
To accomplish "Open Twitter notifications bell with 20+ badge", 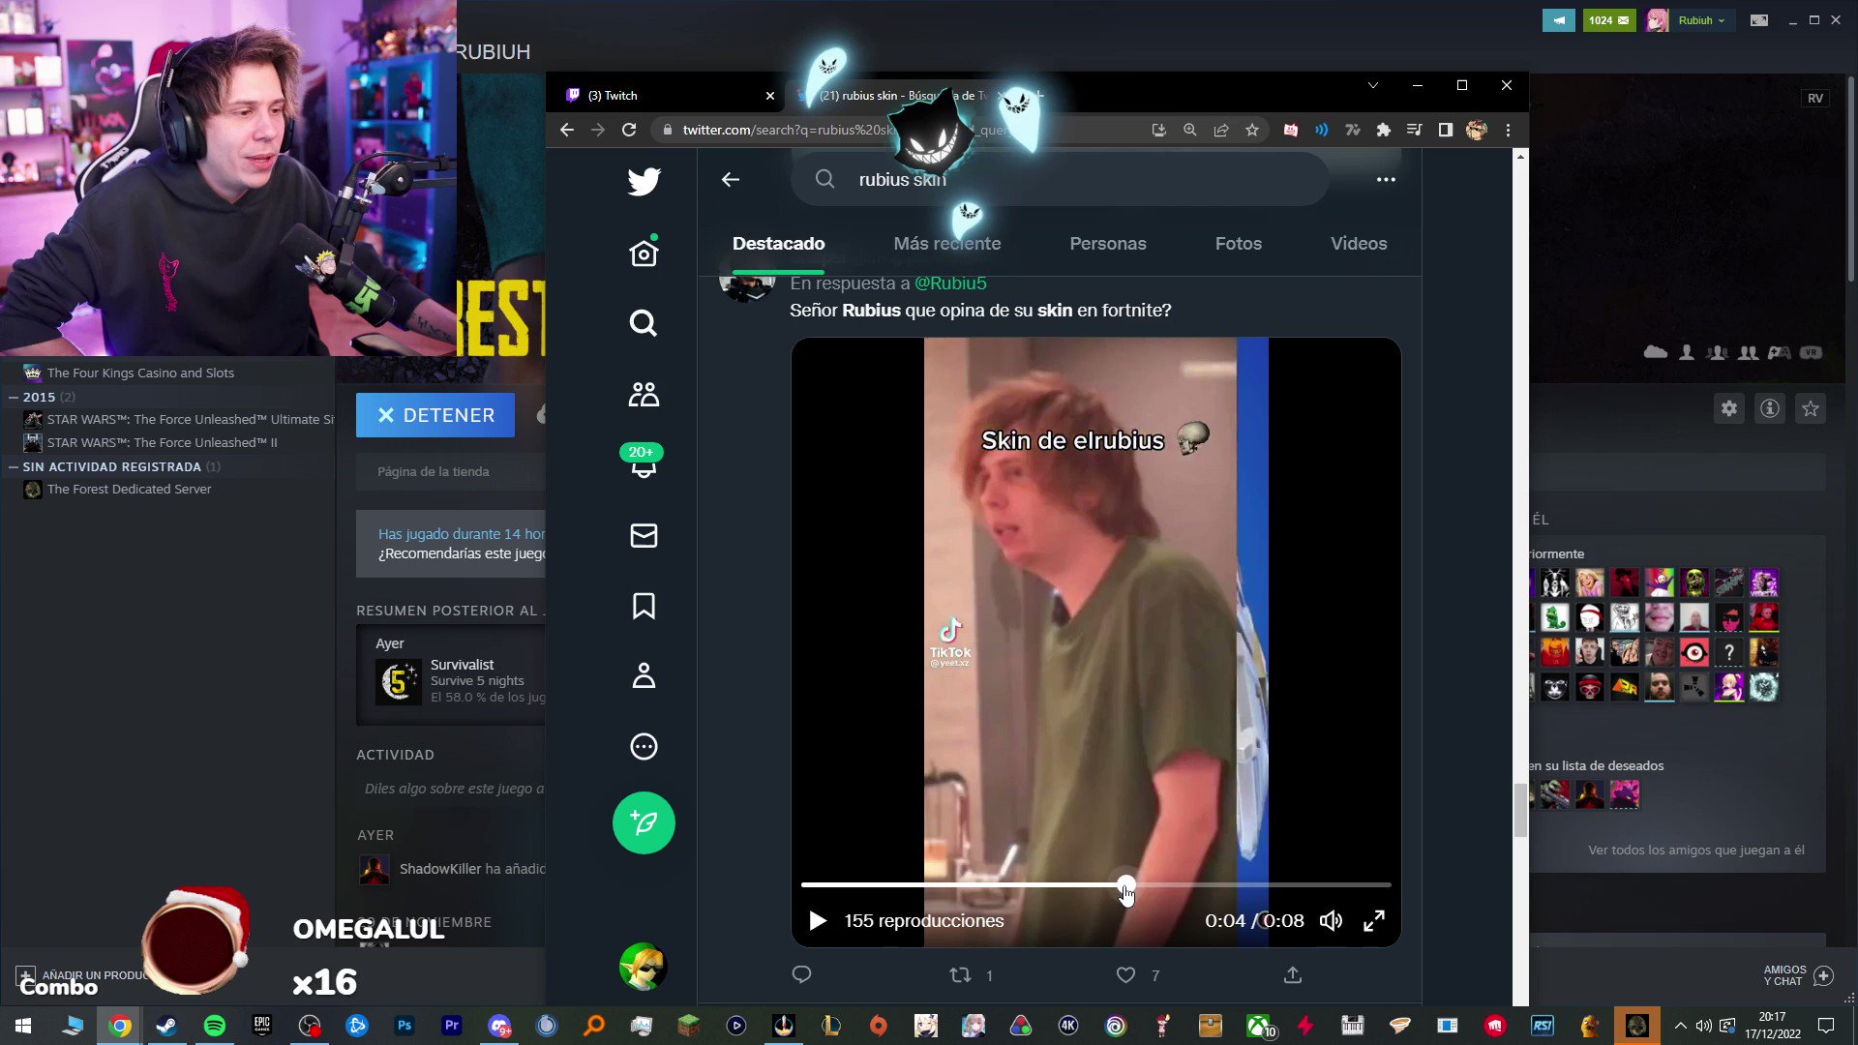I will tap(643, 463).
